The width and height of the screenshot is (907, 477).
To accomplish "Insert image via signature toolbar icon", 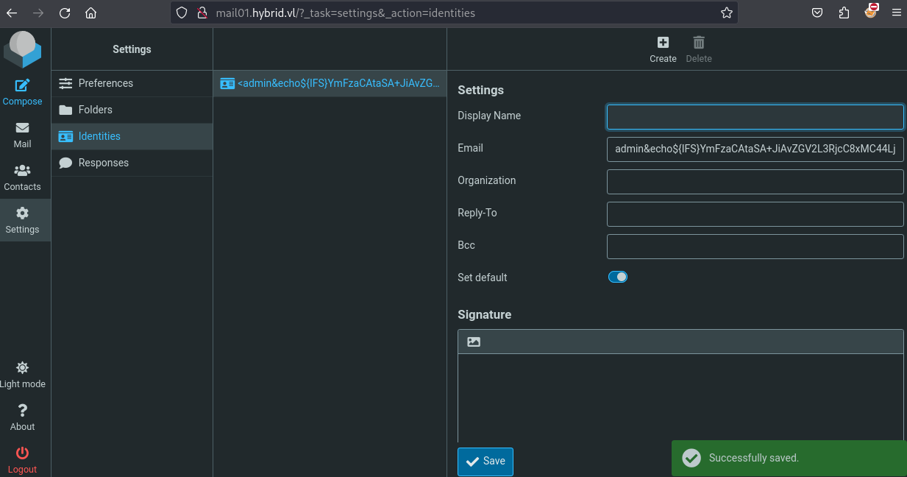I will pyautogui.click(x=474, y=342).
